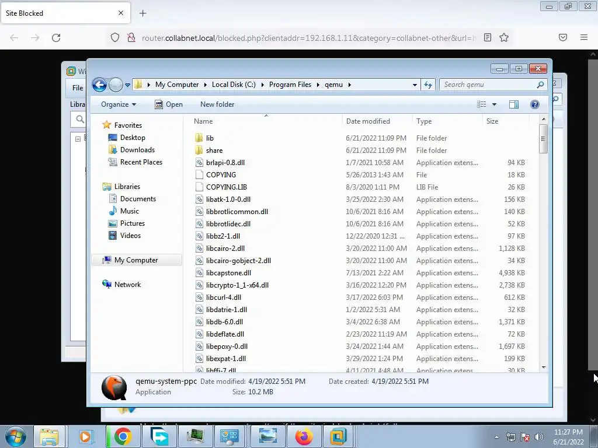Image resolution: width=598 pixels, height=448 pixels.
Task: Open Desktop in Favorites
Action: [133, 138]
